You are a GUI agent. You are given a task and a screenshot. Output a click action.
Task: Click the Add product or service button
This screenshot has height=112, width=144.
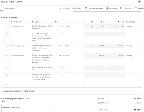pyautogui.click(x=11, y=91)
